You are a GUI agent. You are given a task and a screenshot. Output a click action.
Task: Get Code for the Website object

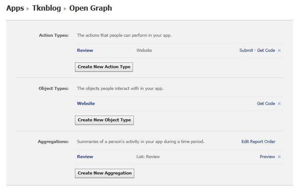[x=266, y=104]
